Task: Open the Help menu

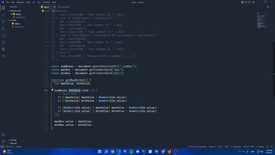Action: 54,2
